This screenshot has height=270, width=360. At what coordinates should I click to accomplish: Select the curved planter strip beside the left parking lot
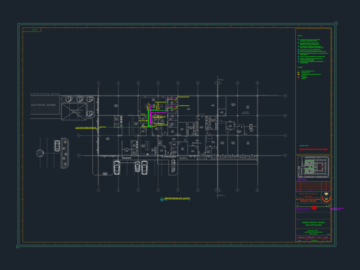pyautogui.click(x=65, y=153)
